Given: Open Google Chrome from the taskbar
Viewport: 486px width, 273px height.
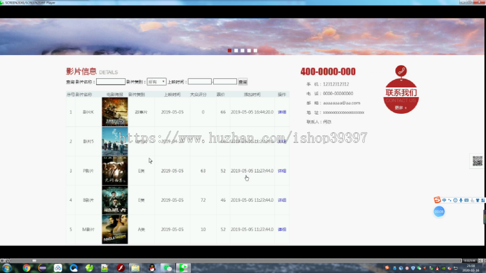Looking at the screenshot, I should (x=26, y=268).
